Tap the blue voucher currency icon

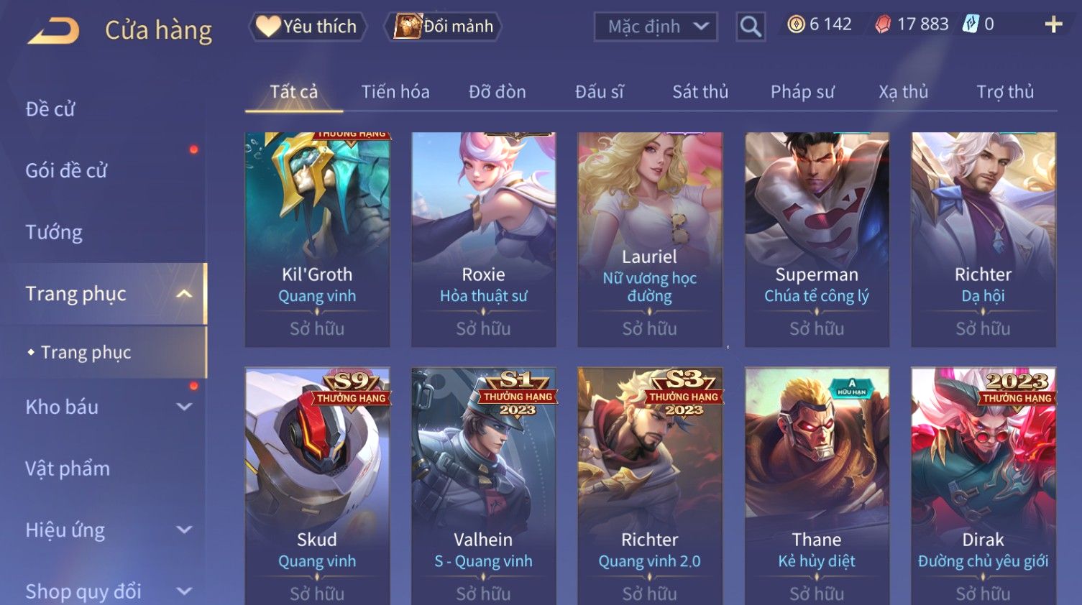tap(971, 24)
